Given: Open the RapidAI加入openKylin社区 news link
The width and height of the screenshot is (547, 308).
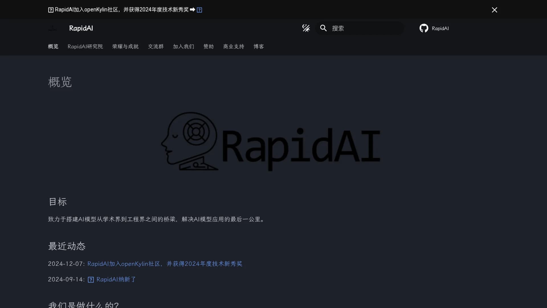Looking at the screenshot, I should click(x=165, y=264).
